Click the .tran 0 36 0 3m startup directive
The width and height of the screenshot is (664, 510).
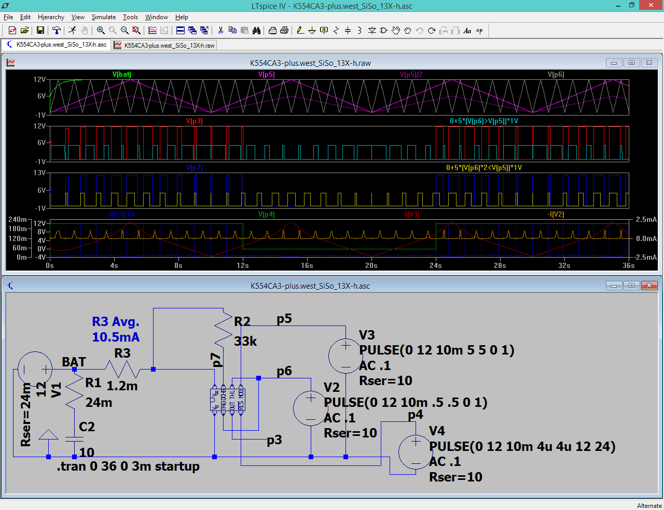point(128,466)
